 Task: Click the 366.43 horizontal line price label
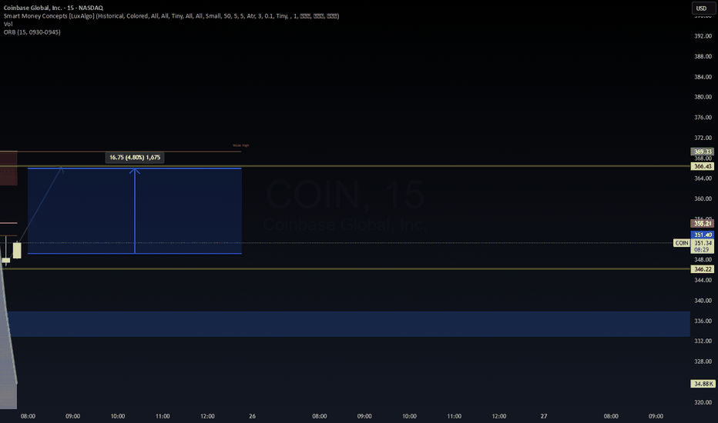point(703,166)
